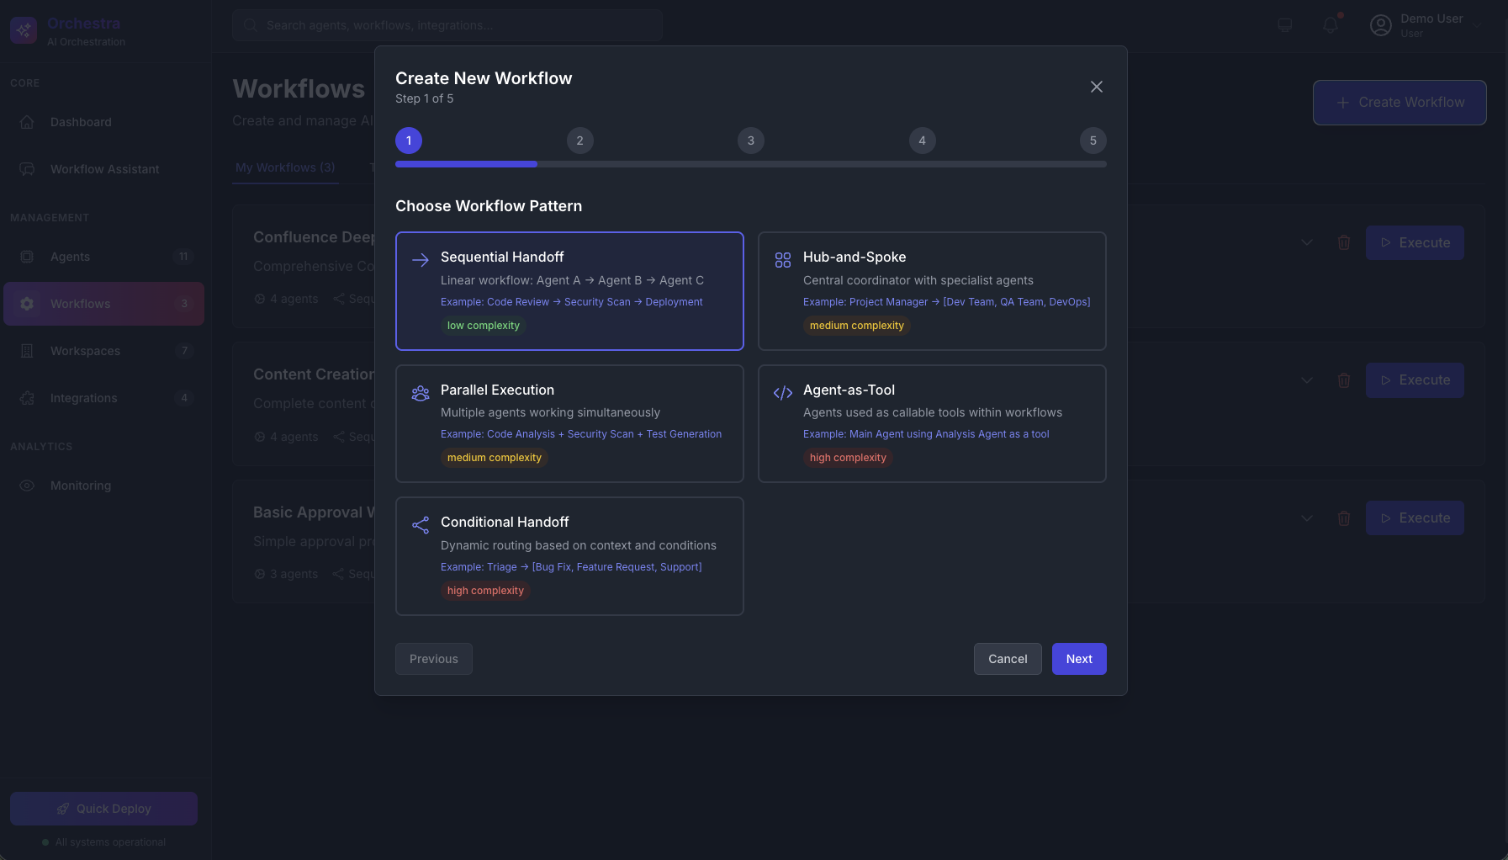Choose the Hub-and-Spoke pattern card
Screen dimensions: 1508x860
(x=931, y=290)
